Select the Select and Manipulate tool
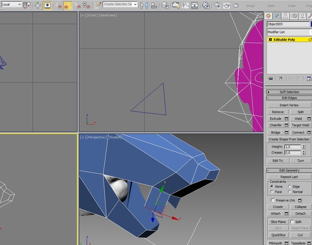Screen dimensions: 312x245 38,5
